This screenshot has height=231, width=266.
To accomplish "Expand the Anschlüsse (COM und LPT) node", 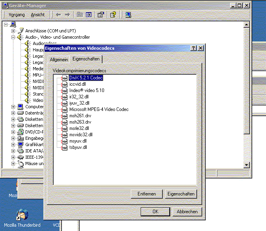I will (x=13, y=31).
